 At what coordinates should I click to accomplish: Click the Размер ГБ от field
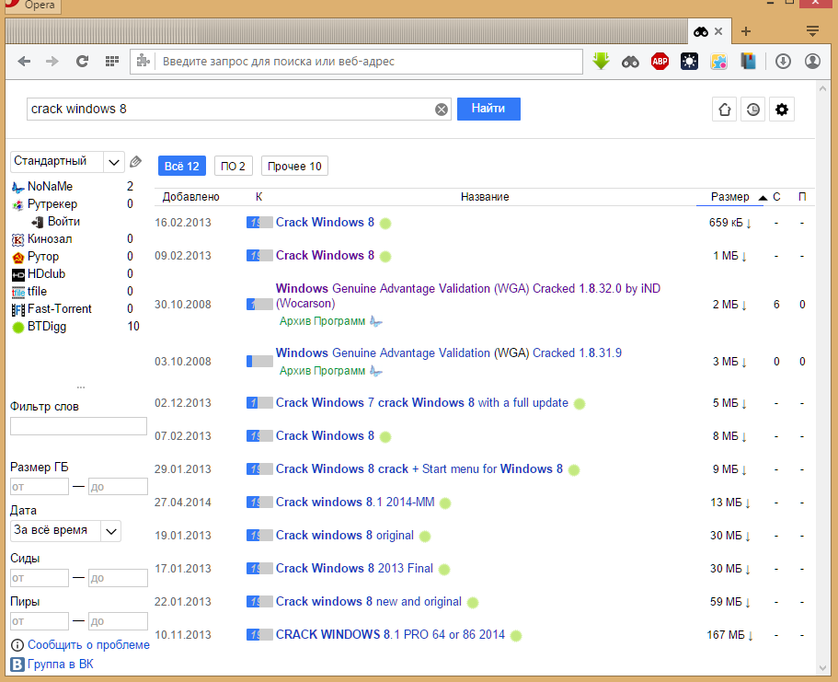[40, 487]
